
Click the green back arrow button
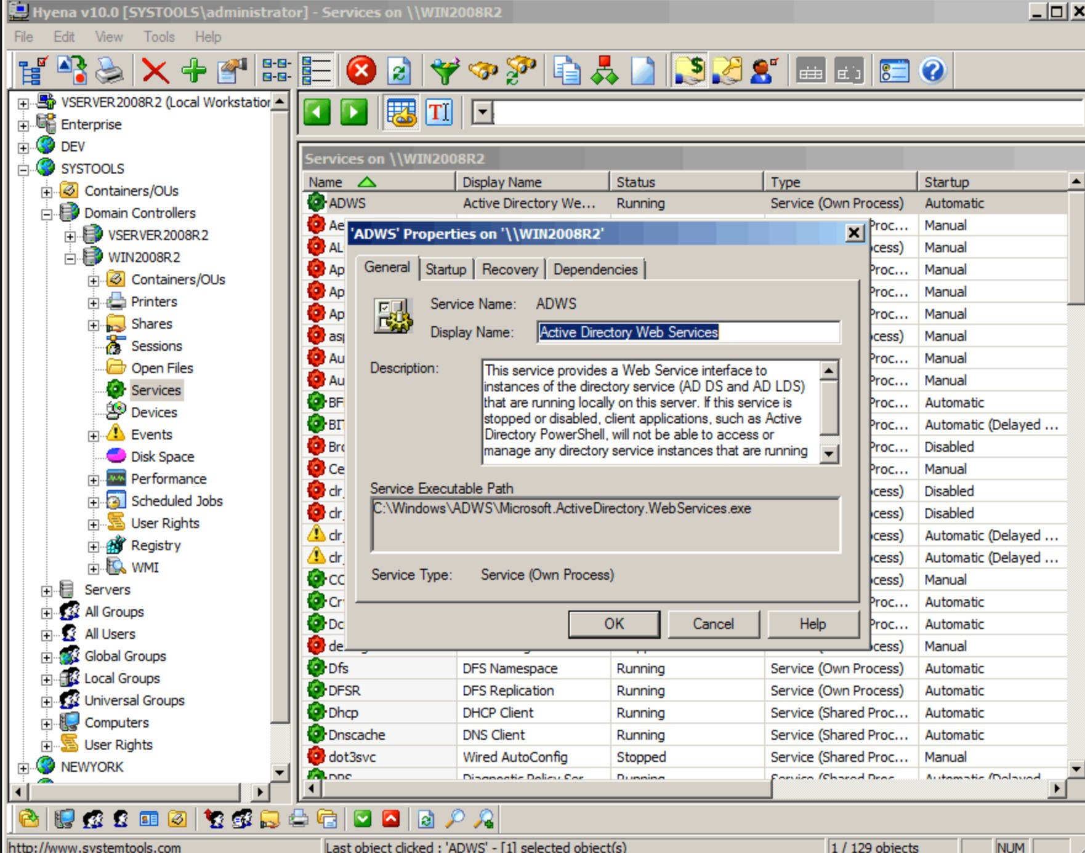coord(317,113)
